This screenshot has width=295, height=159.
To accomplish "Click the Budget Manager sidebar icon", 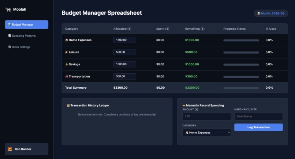I will tap(10, 25).
